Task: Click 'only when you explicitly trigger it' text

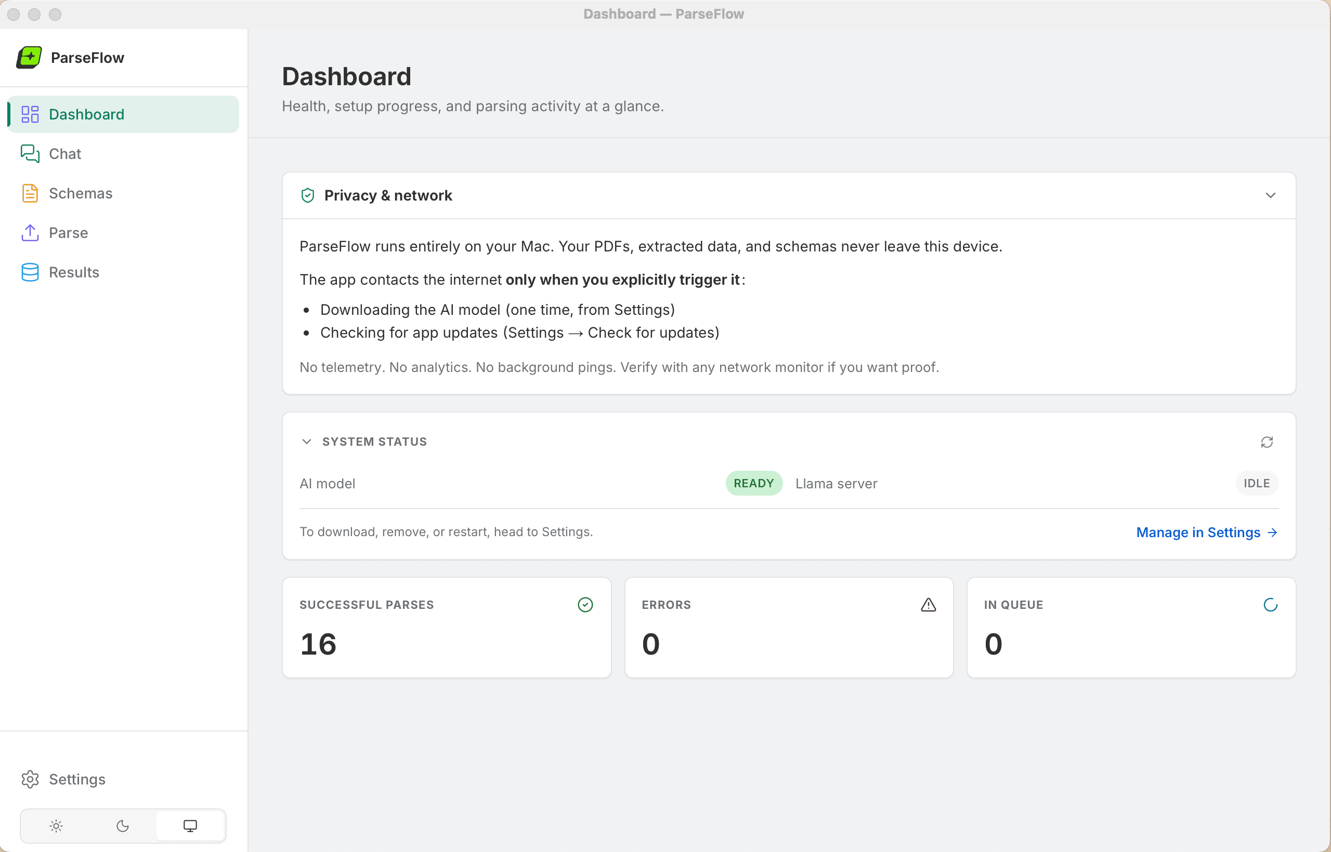Action: (x=622, y=280)
